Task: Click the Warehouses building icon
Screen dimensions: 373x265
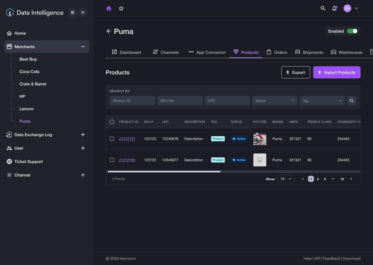Action: click(x=334, y=52)
